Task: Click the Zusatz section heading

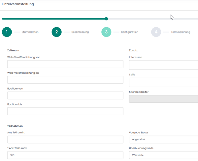Action: pyautogui.click(x=133, y=50)
